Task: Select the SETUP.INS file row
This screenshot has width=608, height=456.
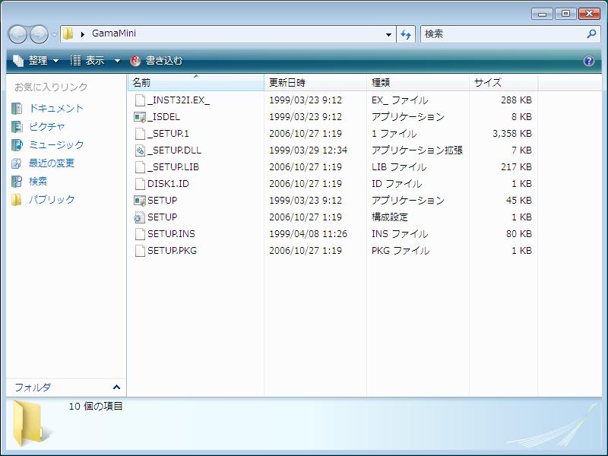Action: click(171, 234)
